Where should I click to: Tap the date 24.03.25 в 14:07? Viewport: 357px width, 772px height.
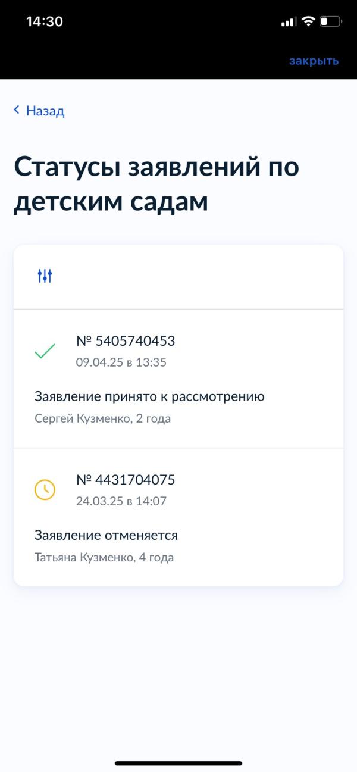tap(121, 501)
